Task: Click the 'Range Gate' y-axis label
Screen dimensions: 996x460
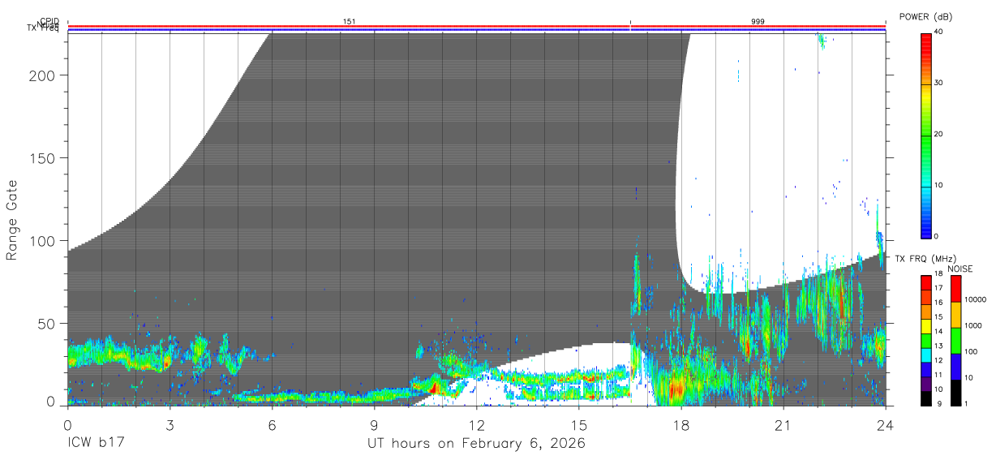Action: tap(12, 221)
